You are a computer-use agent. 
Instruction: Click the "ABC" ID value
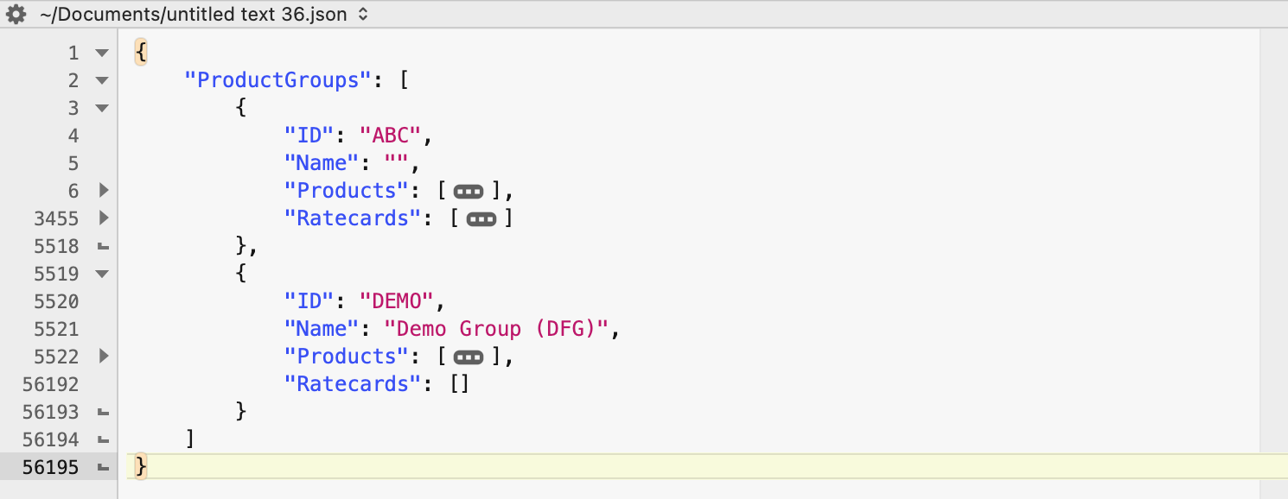(389, 136)
